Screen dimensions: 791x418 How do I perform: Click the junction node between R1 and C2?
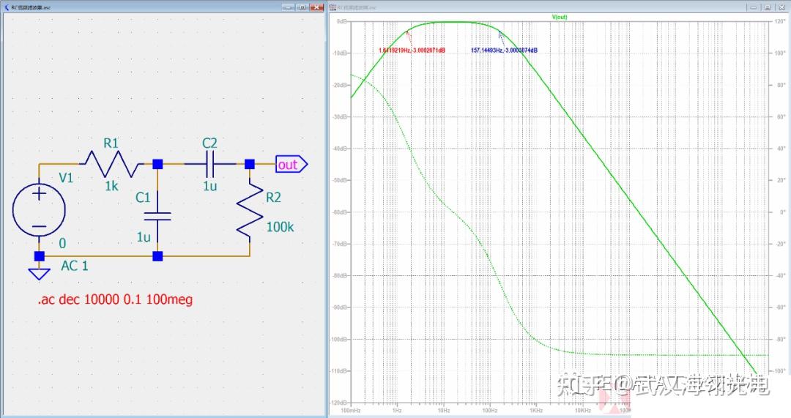click(x=157, y=164)
